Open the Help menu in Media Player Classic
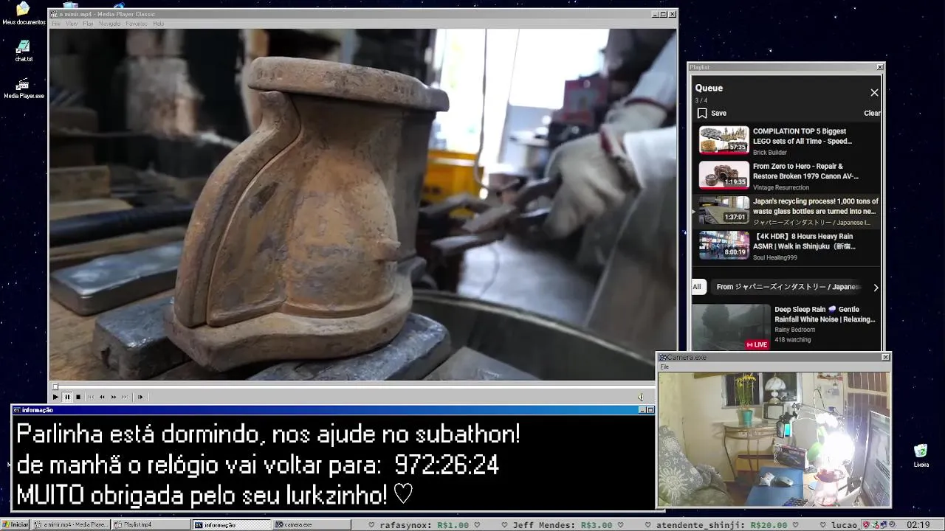Viewport: 945px width, 531px height. click(x=158, y=24)
